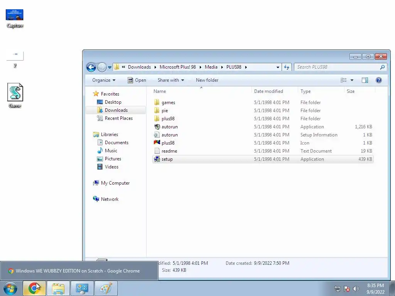Open the Share with menu

pos(171,80)
